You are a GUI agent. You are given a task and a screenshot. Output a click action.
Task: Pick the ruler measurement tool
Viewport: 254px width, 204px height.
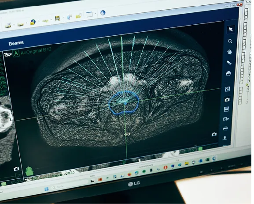[229, 63]
